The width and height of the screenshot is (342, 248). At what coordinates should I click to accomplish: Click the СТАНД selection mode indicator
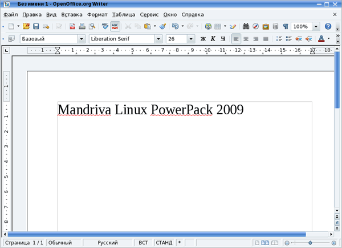[x=164, y=243]
